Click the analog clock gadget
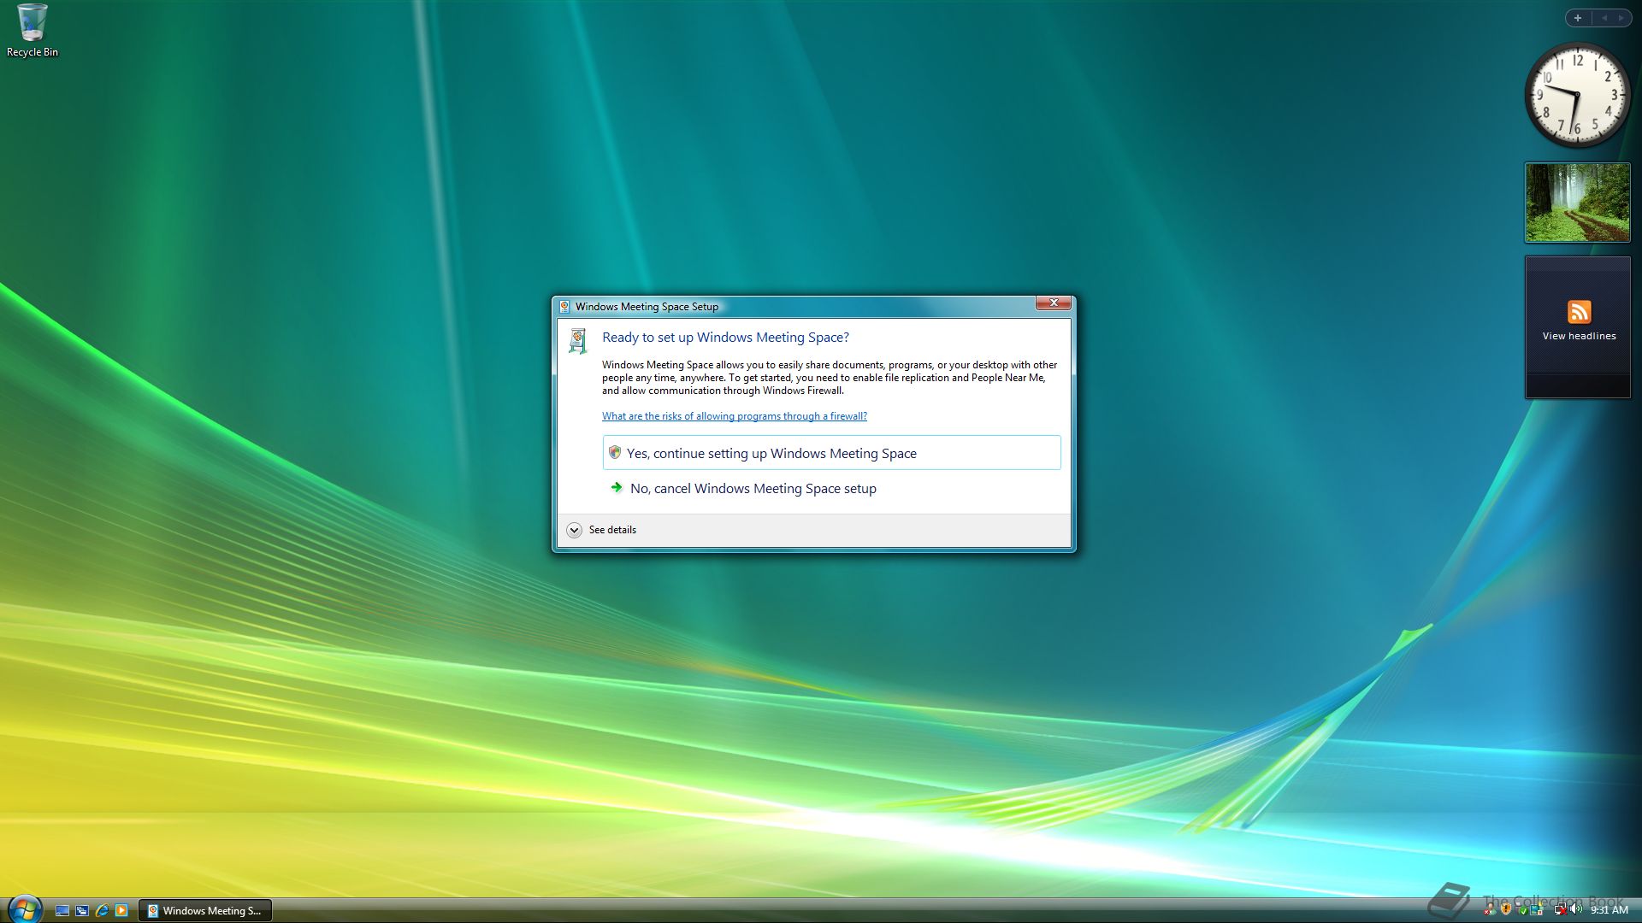This screenshot has width=1642, height=923. tap(1578, 95)
